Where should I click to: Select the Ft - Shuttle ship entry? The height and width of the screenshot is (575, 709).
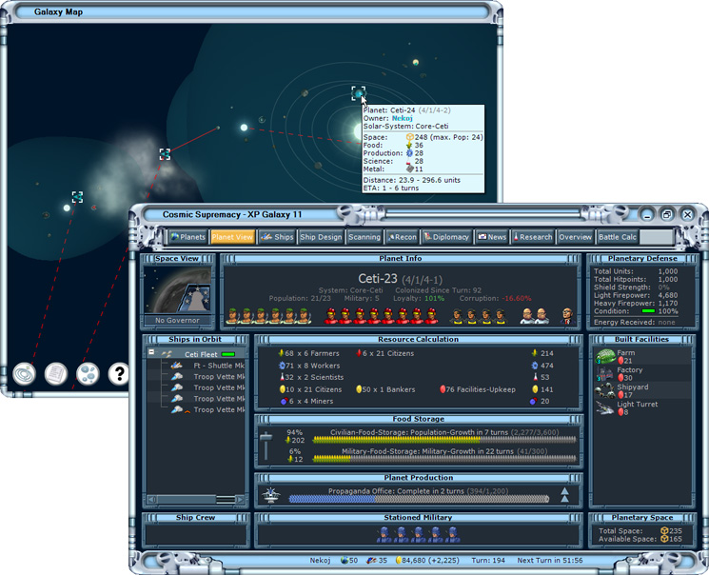point(207,366)
